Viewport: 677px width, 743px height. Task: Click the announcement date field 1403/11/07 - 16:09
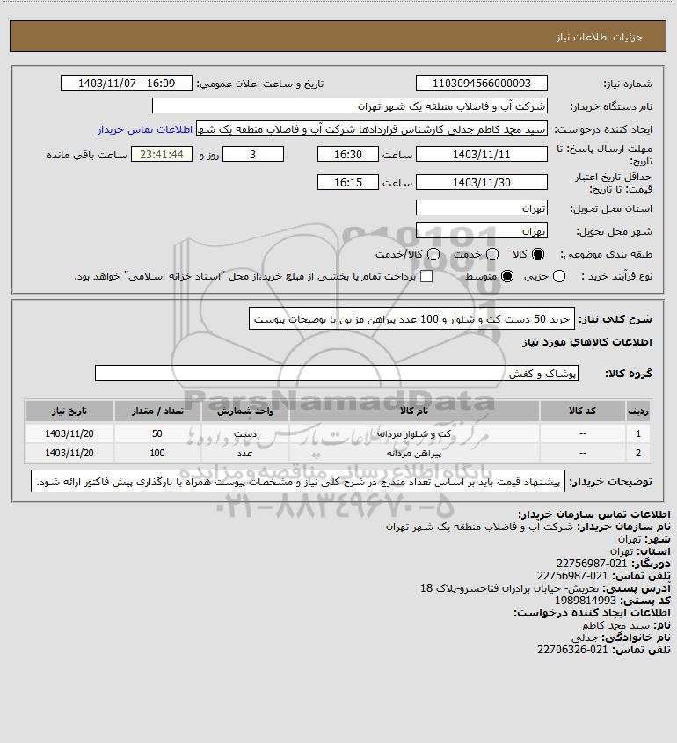[x=127, y=83]
